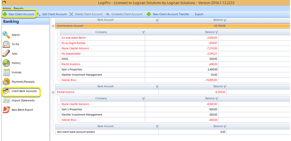Open the Admin menu

point(7,8)
